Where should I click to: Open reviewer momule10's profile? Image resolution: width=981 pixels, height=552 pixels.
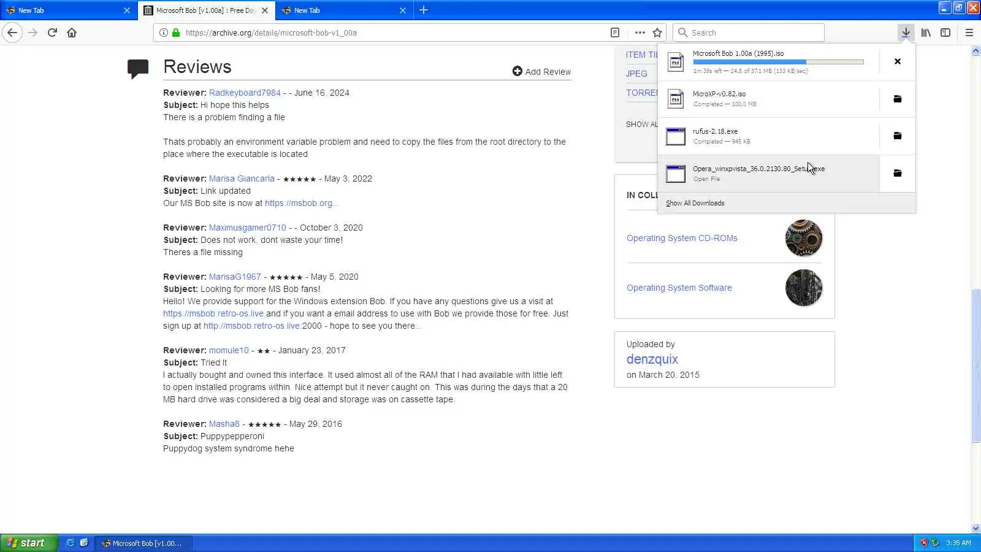229,350
